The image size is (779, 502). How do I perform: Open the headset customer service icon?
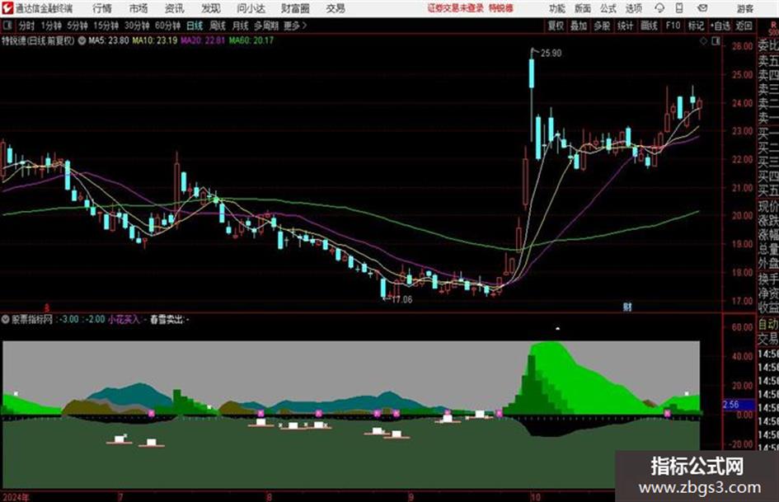coord(659,8)
